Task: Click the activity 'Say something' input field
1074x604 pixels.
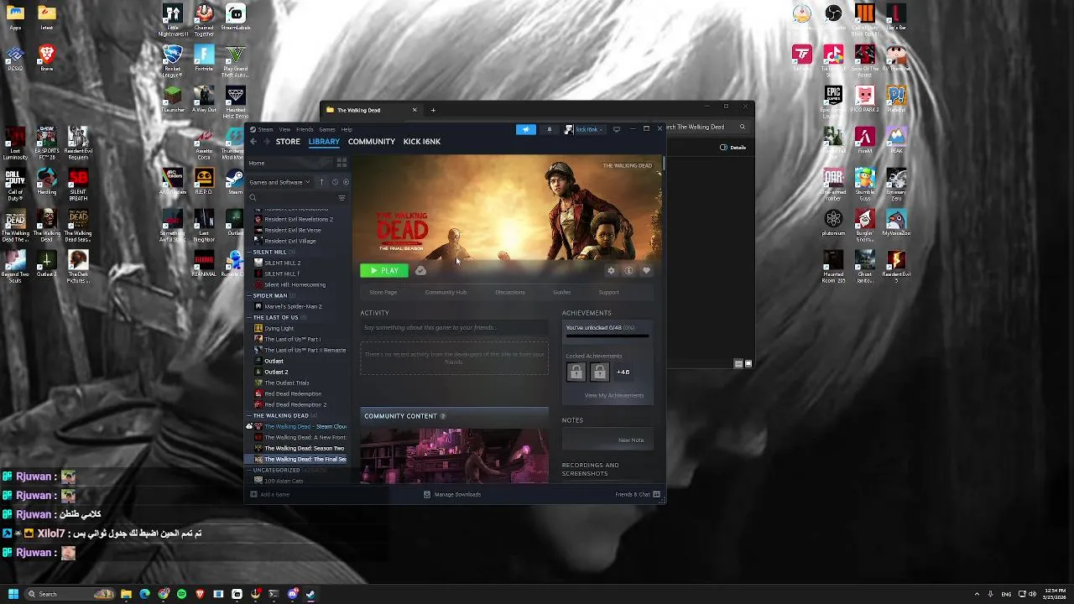Action: tap(454, 327)
